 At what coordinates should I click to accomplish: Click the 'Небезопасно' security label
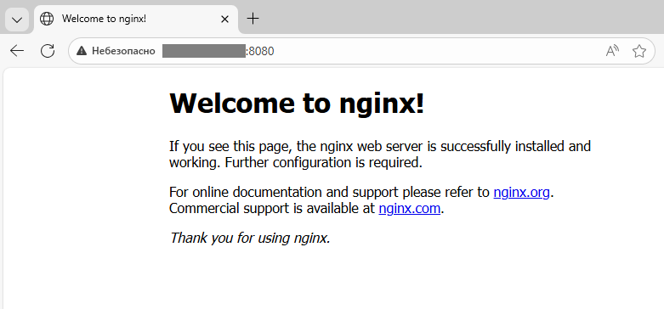123,51
